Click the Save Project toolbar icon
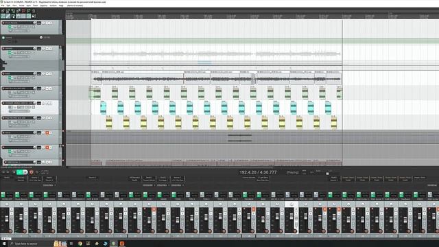Image resolution: width=439 pixels, height=247 pixels. click(x=13, y=11)
